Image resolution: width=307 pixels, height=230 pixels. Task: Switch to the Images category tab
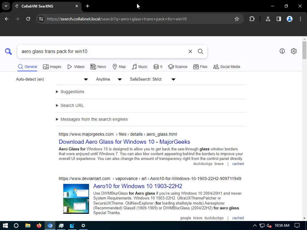coord(52,67)
